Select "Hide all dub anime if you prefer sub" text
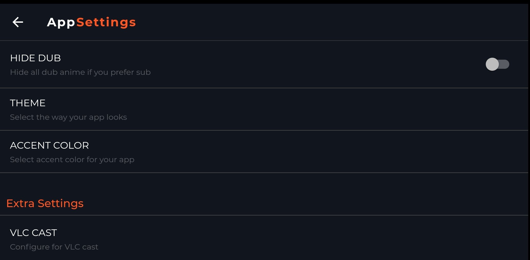The width and height of the screenshot is (530, 260). 80,72
